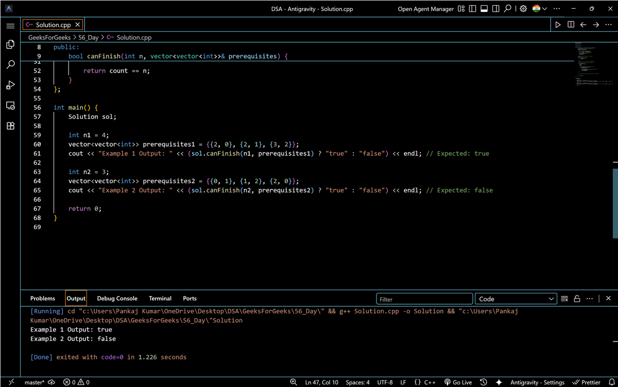
Task: Open the output panel ellipsis menu
Action: pyautogui.click(x=590, y=298)
